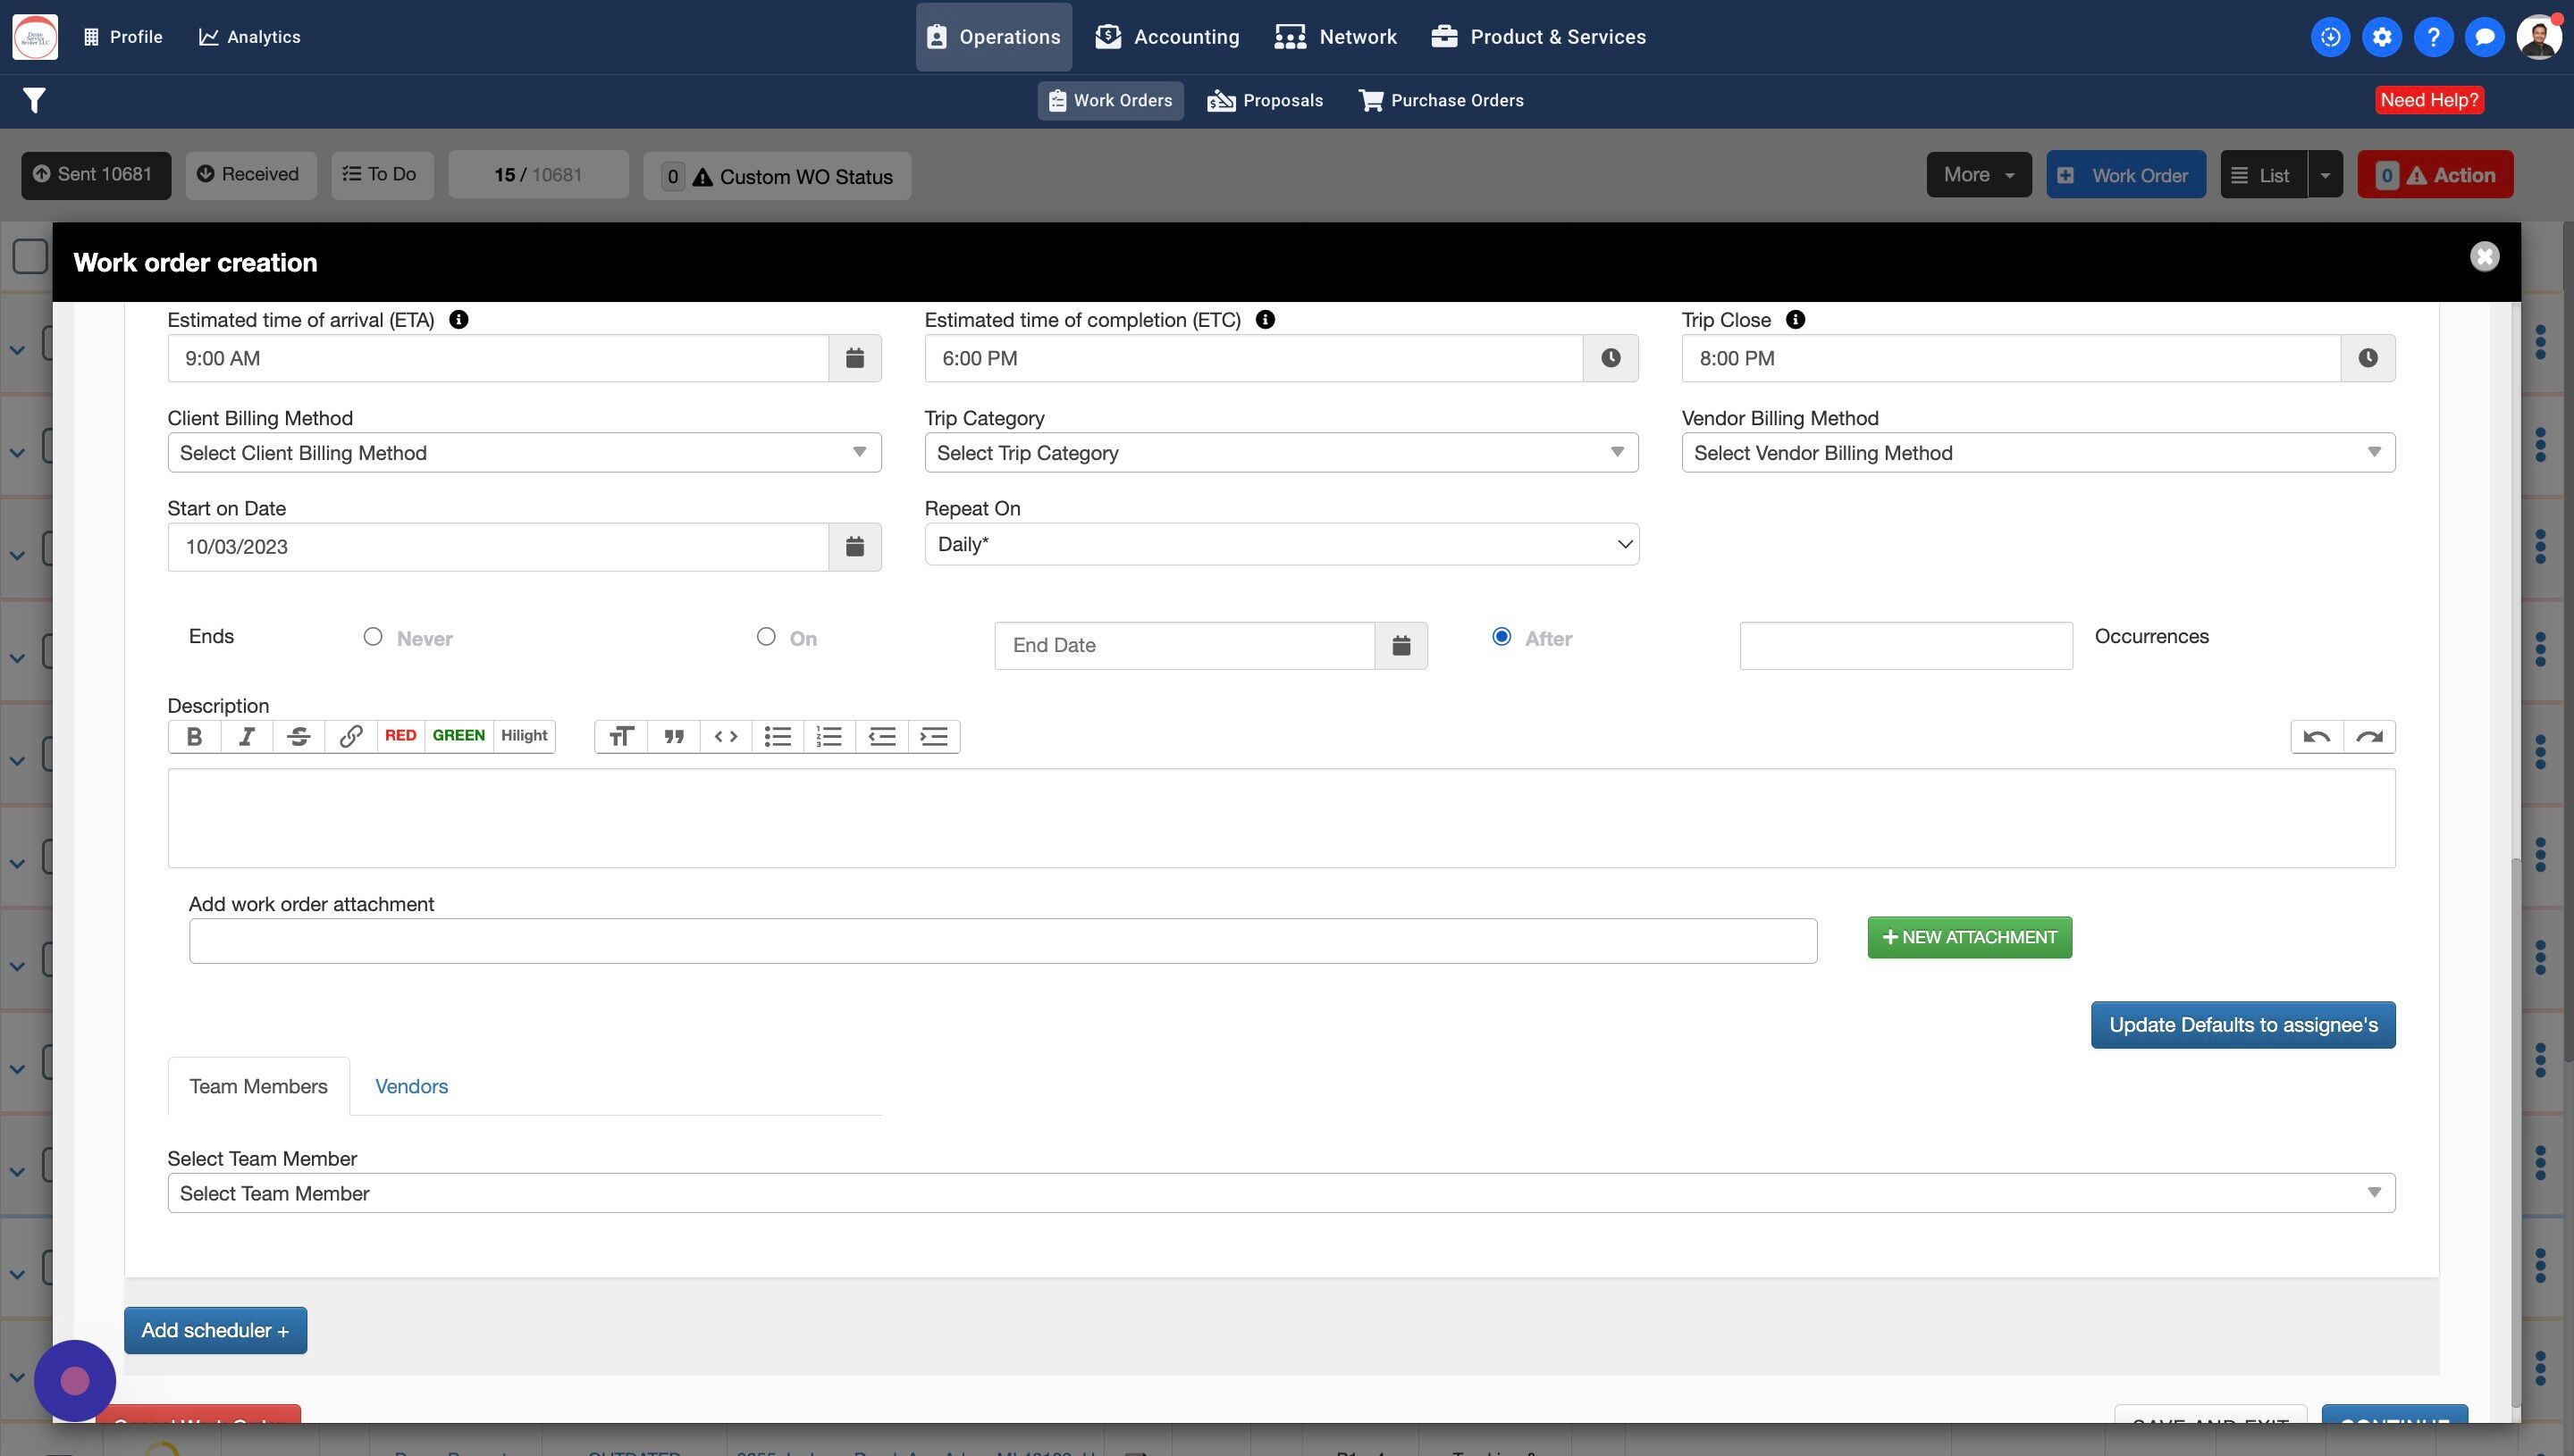
Task: Click the undo arrow icon
Action: click(x=2316, y=736)
